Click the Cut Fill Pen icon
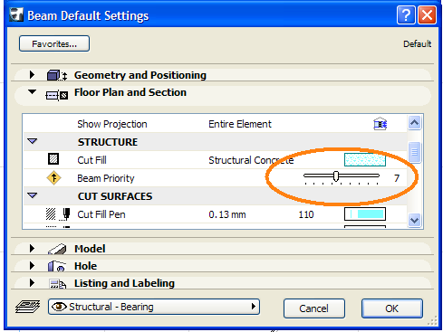The image size is (443, 332). (58, 214)
